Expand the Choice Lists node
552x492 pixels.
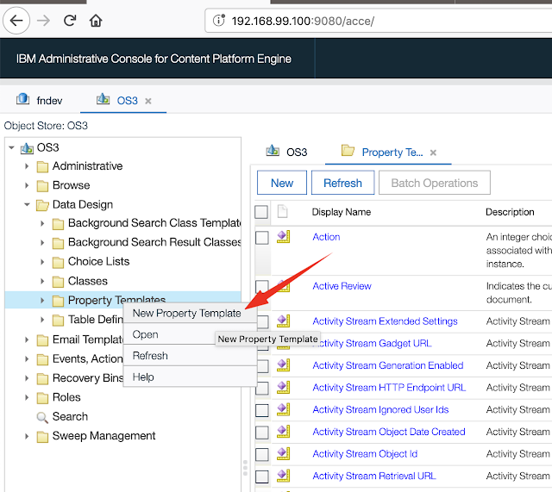click(x=42, y=262)
